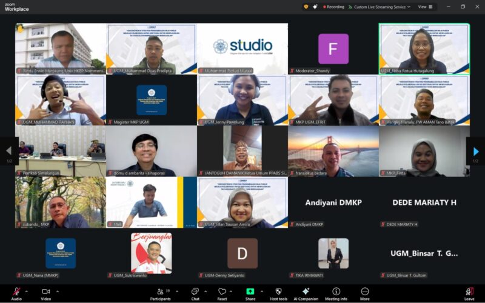Open Host tools shield icon
The height and width of the screenshot is (303, 485).
click(278, 293)
